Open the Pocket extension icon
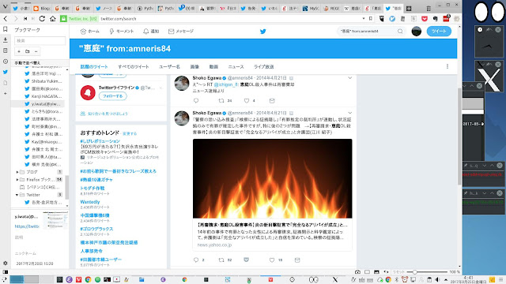 tap(425, 19)
